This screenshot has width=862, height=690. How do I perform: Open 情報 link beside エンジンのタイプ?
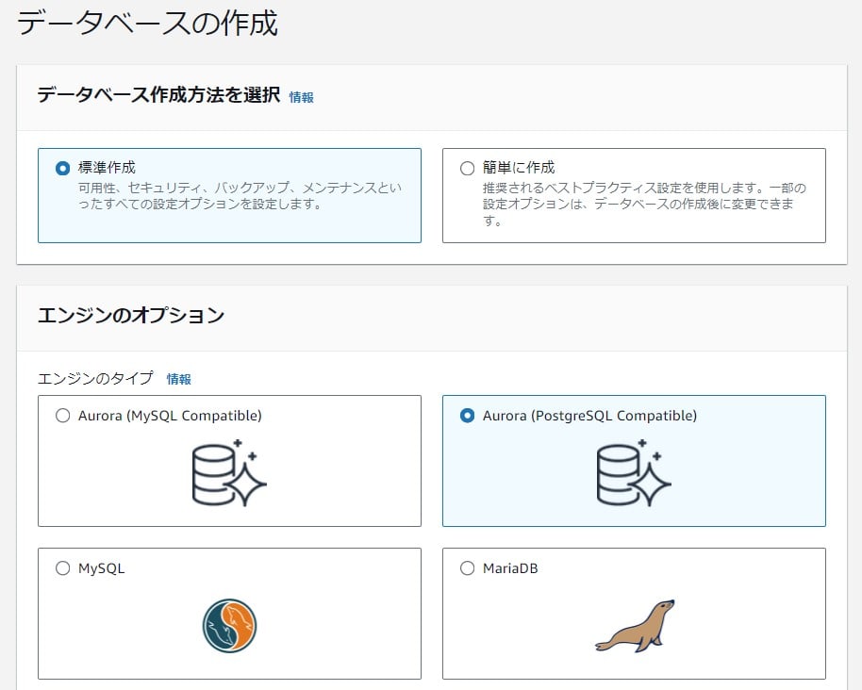coord(178,379)
